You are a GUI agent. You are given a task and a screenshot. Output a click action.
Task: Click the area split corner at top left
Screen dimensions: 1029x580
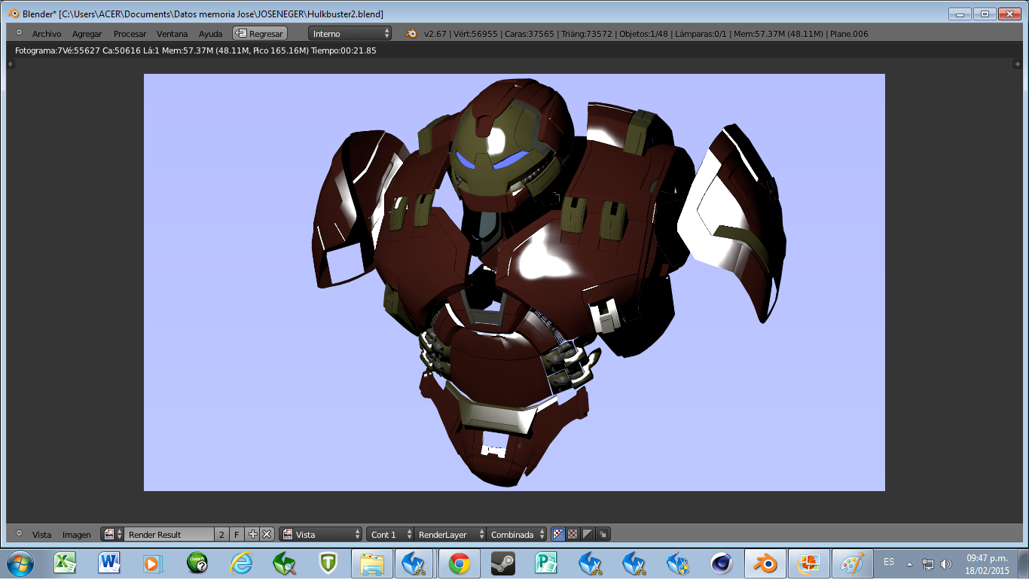coord(11,65)
